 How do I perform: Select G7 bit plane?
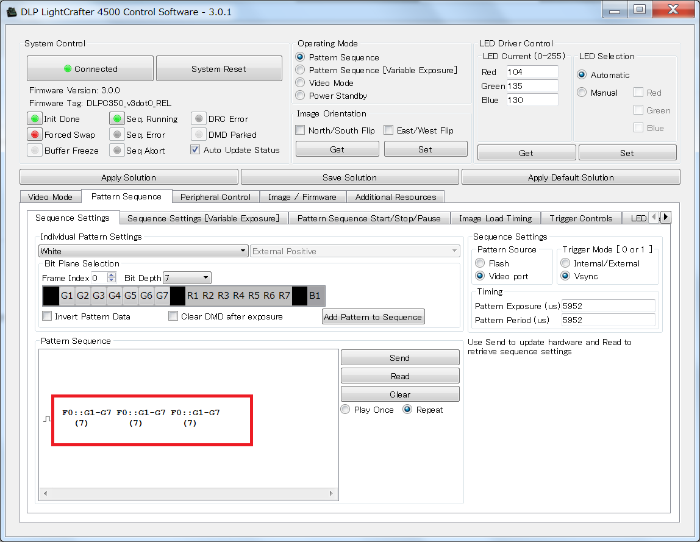click(162, 296)
